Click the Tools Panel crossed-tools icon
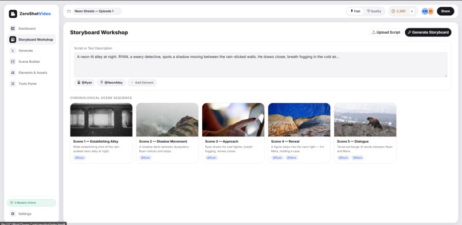 13,84
